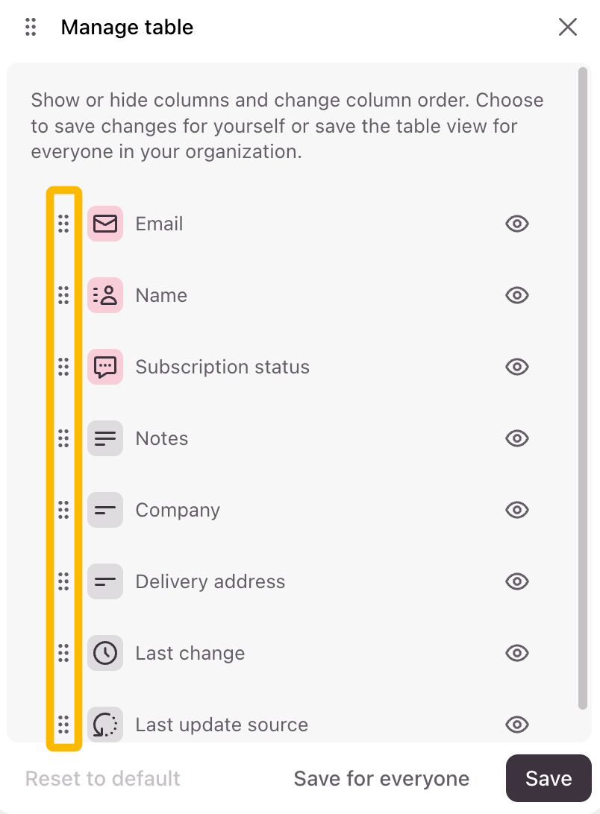Image resolution: width=600 pixels, height=814 pixels.
Task: Click the Company field icon
Action: pos(105,510)
